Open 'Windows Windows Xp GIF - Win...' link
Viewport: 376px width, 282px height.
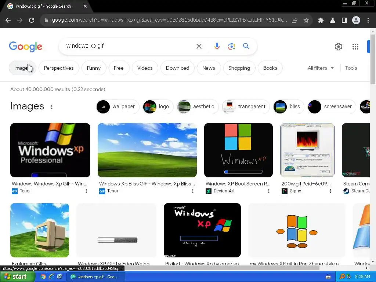pyautogui.click(x=50, y=184)
